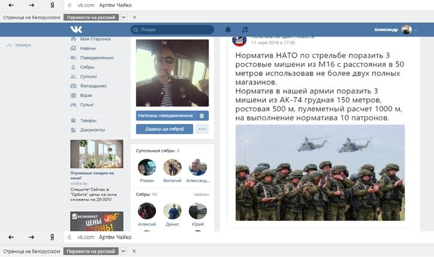The width and height of the screenshot is (434, 257).
Task: Expand the Александр account menu arrow
Action: [x=416, y=30]
